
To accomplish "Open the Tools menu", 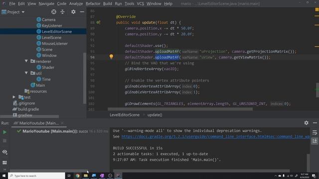I will click(x=129, y=3).
